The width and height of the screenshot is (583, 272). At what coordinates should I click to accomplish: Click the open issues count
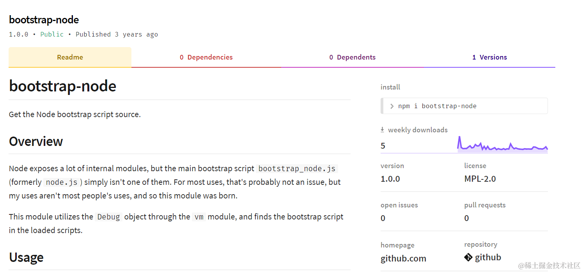(x=383, y=218)
